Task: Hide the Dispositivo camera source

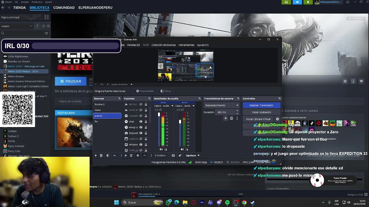Action: click(141, 133)
